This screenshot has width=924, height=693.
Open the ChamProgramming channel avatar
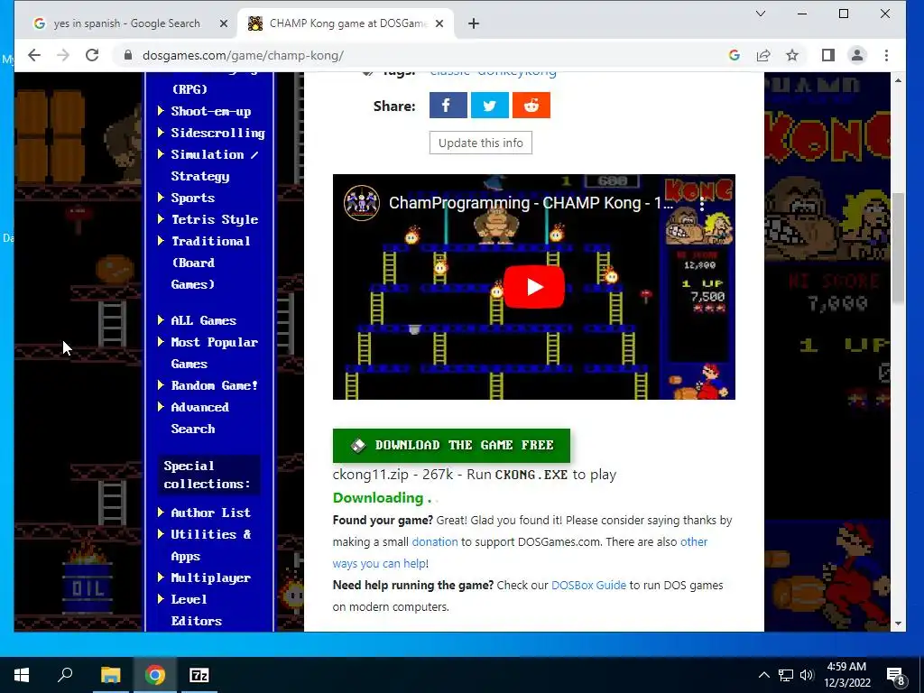pos(361,203)
